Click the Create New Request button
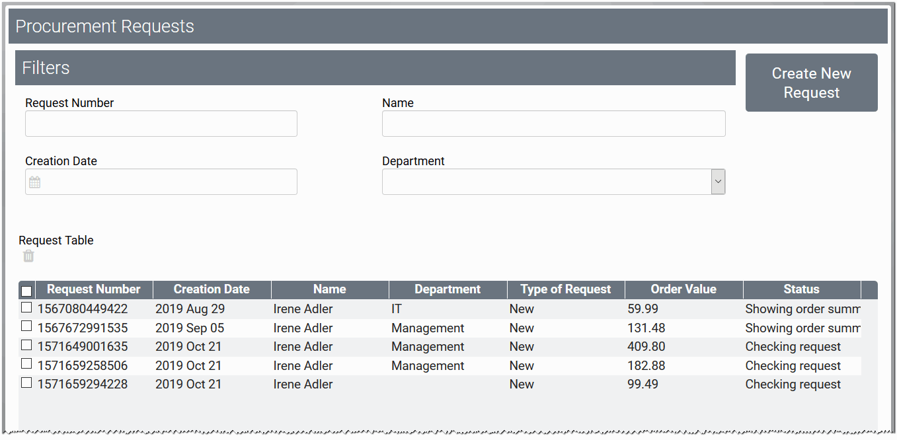The height and width of the screenshot is (440, 897). (811, 83)
